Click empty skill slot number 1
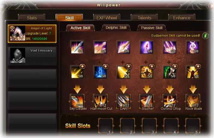 106,126
